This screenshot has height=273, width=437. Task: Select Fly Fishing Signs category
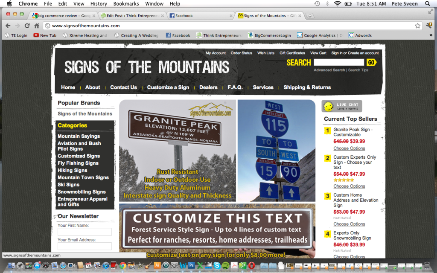point(78,163)
